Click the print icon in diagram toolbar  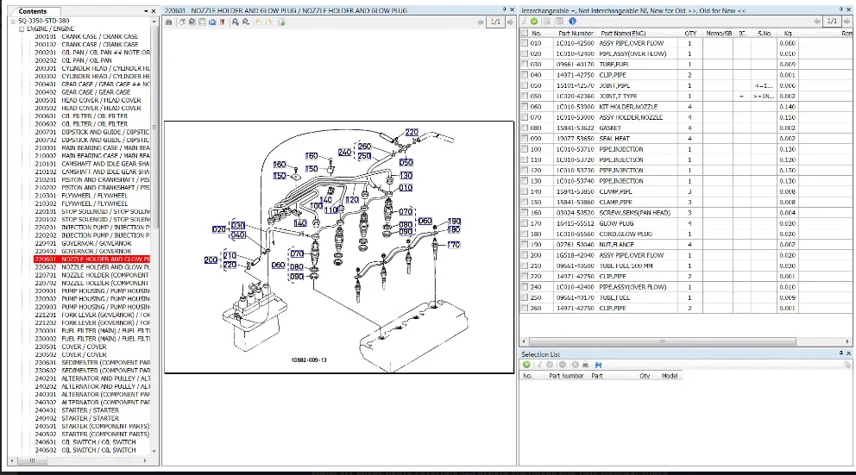click(168, 22)
